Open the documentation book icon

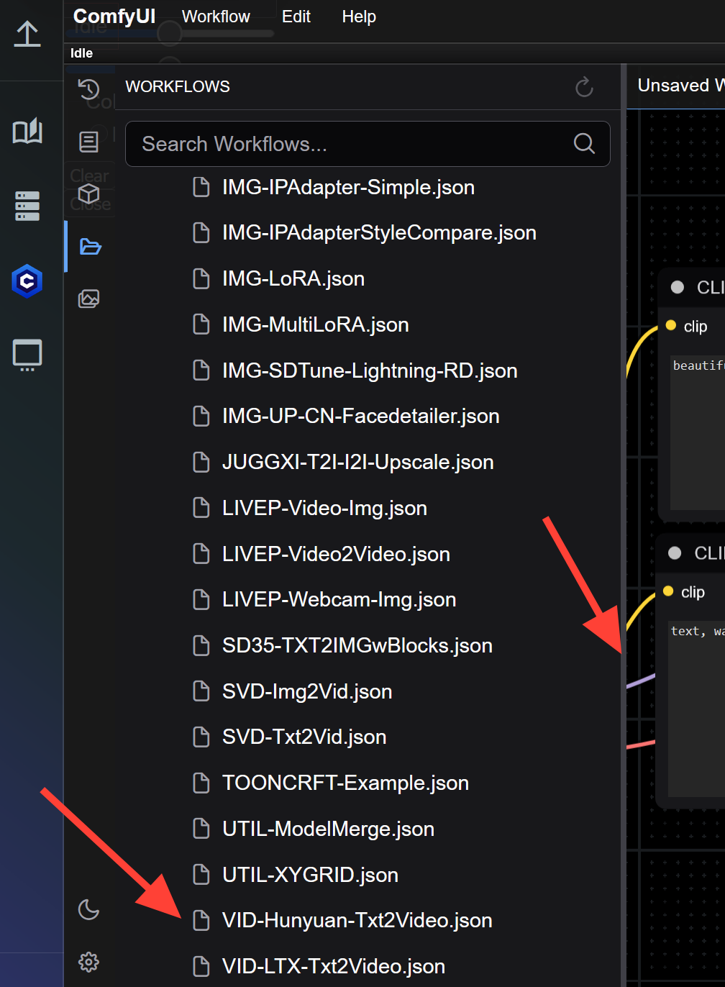click(x=27, y=132)
